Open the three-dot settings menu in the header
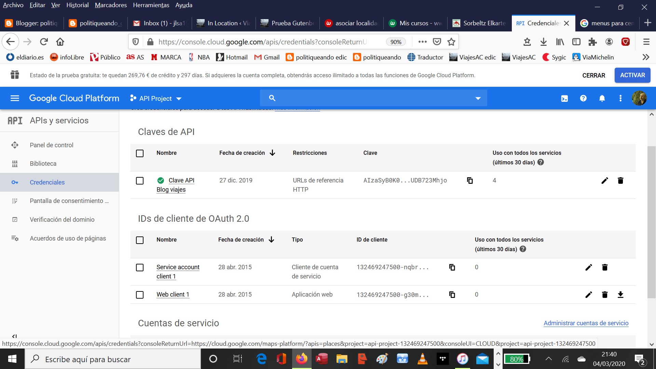656x369 pixels. coord(620,98)
